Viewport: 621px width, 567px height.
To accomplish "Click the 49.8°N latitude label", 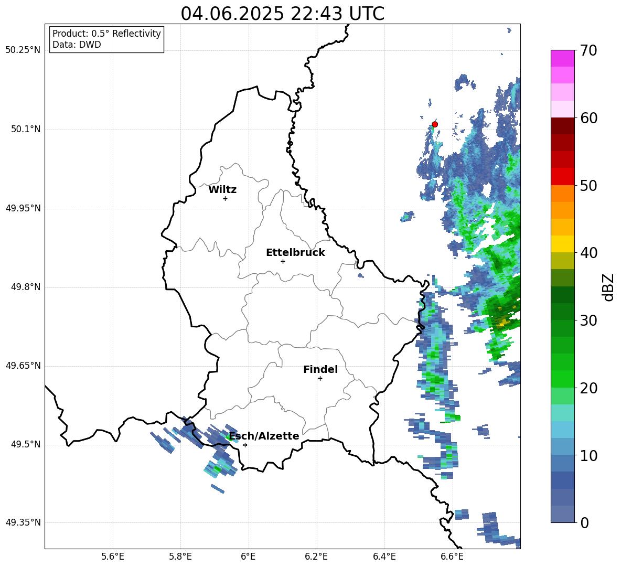I will coord(25,287).
